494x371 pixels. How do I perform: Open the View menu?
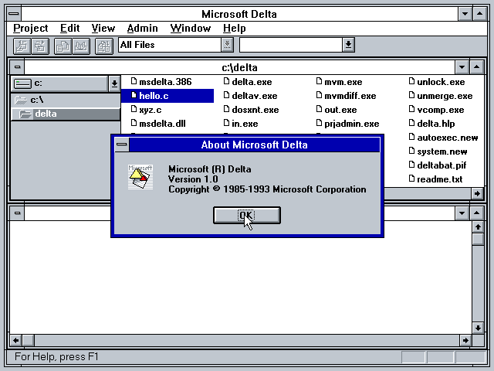point(103,29)
